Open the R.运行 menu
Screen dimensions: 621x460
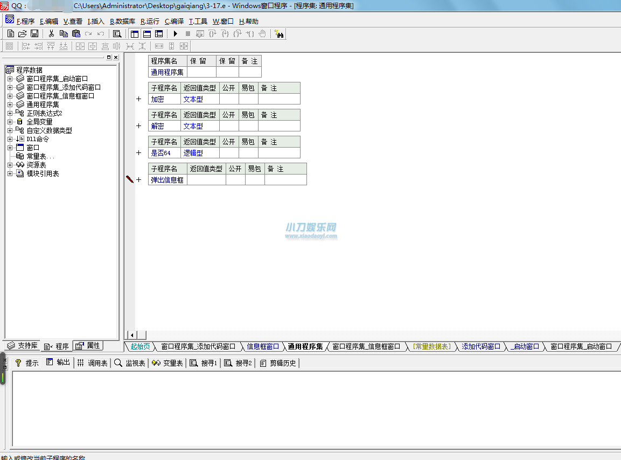[150, 22]
